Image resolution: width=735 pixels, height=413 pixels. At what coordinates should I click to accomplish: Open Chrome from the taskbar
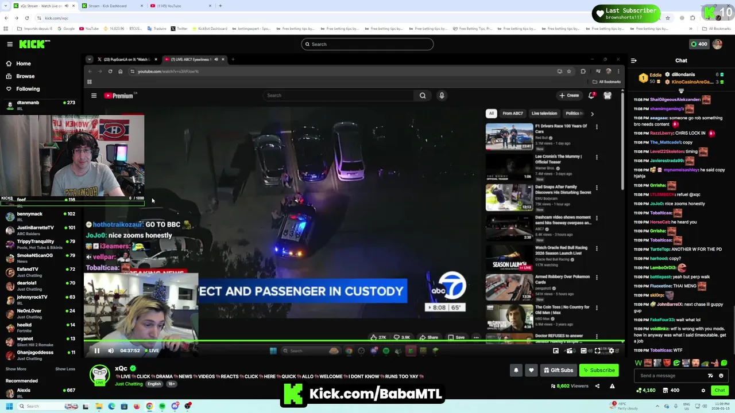pyautogui.click(x=149, y=406)
